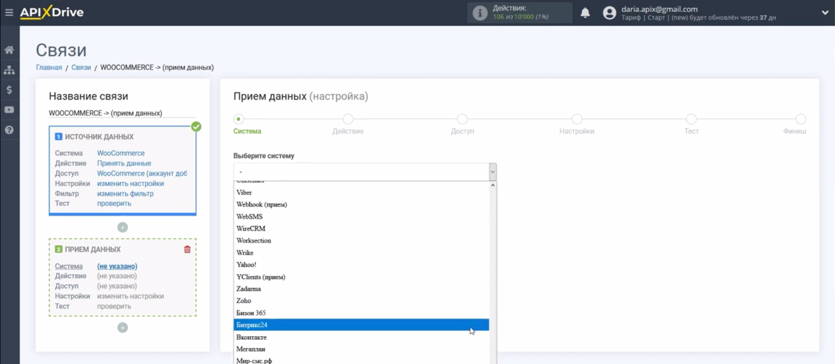835x364 pixels.
Task: Open the help question mark sidebar icon
Action: (9, 130)
